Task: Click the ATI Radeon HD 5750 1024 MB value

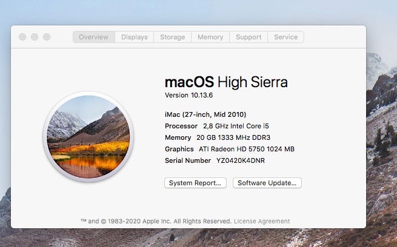Action: pyautogui.click(x=247, y=149)
